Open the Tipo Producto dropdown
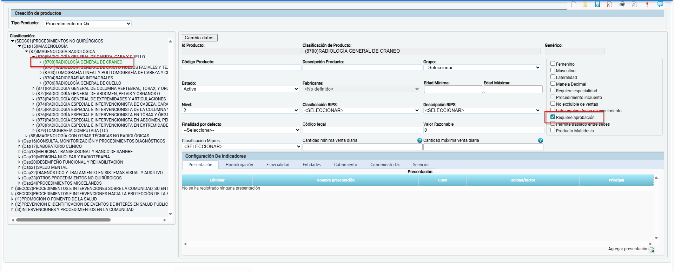The height and width of the screenshot is (271, 674). pos(88,24)
